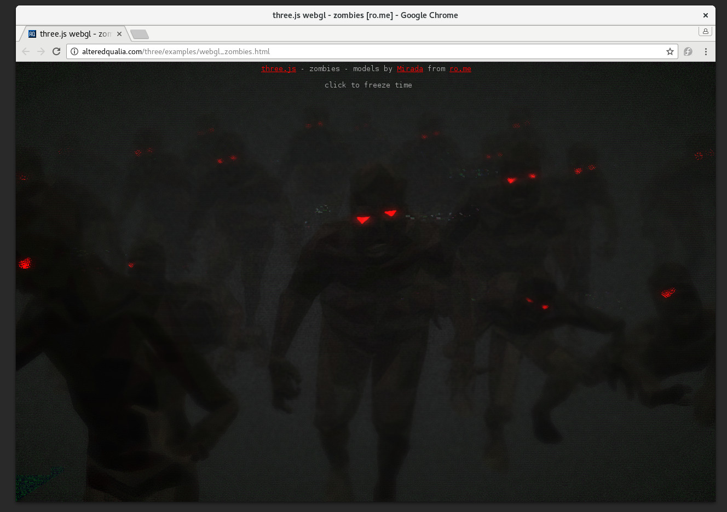Focus the alteredqualia.com address bar
Image resolution: width=727 pixels, height=512 pixels.
tap(367, 51)
